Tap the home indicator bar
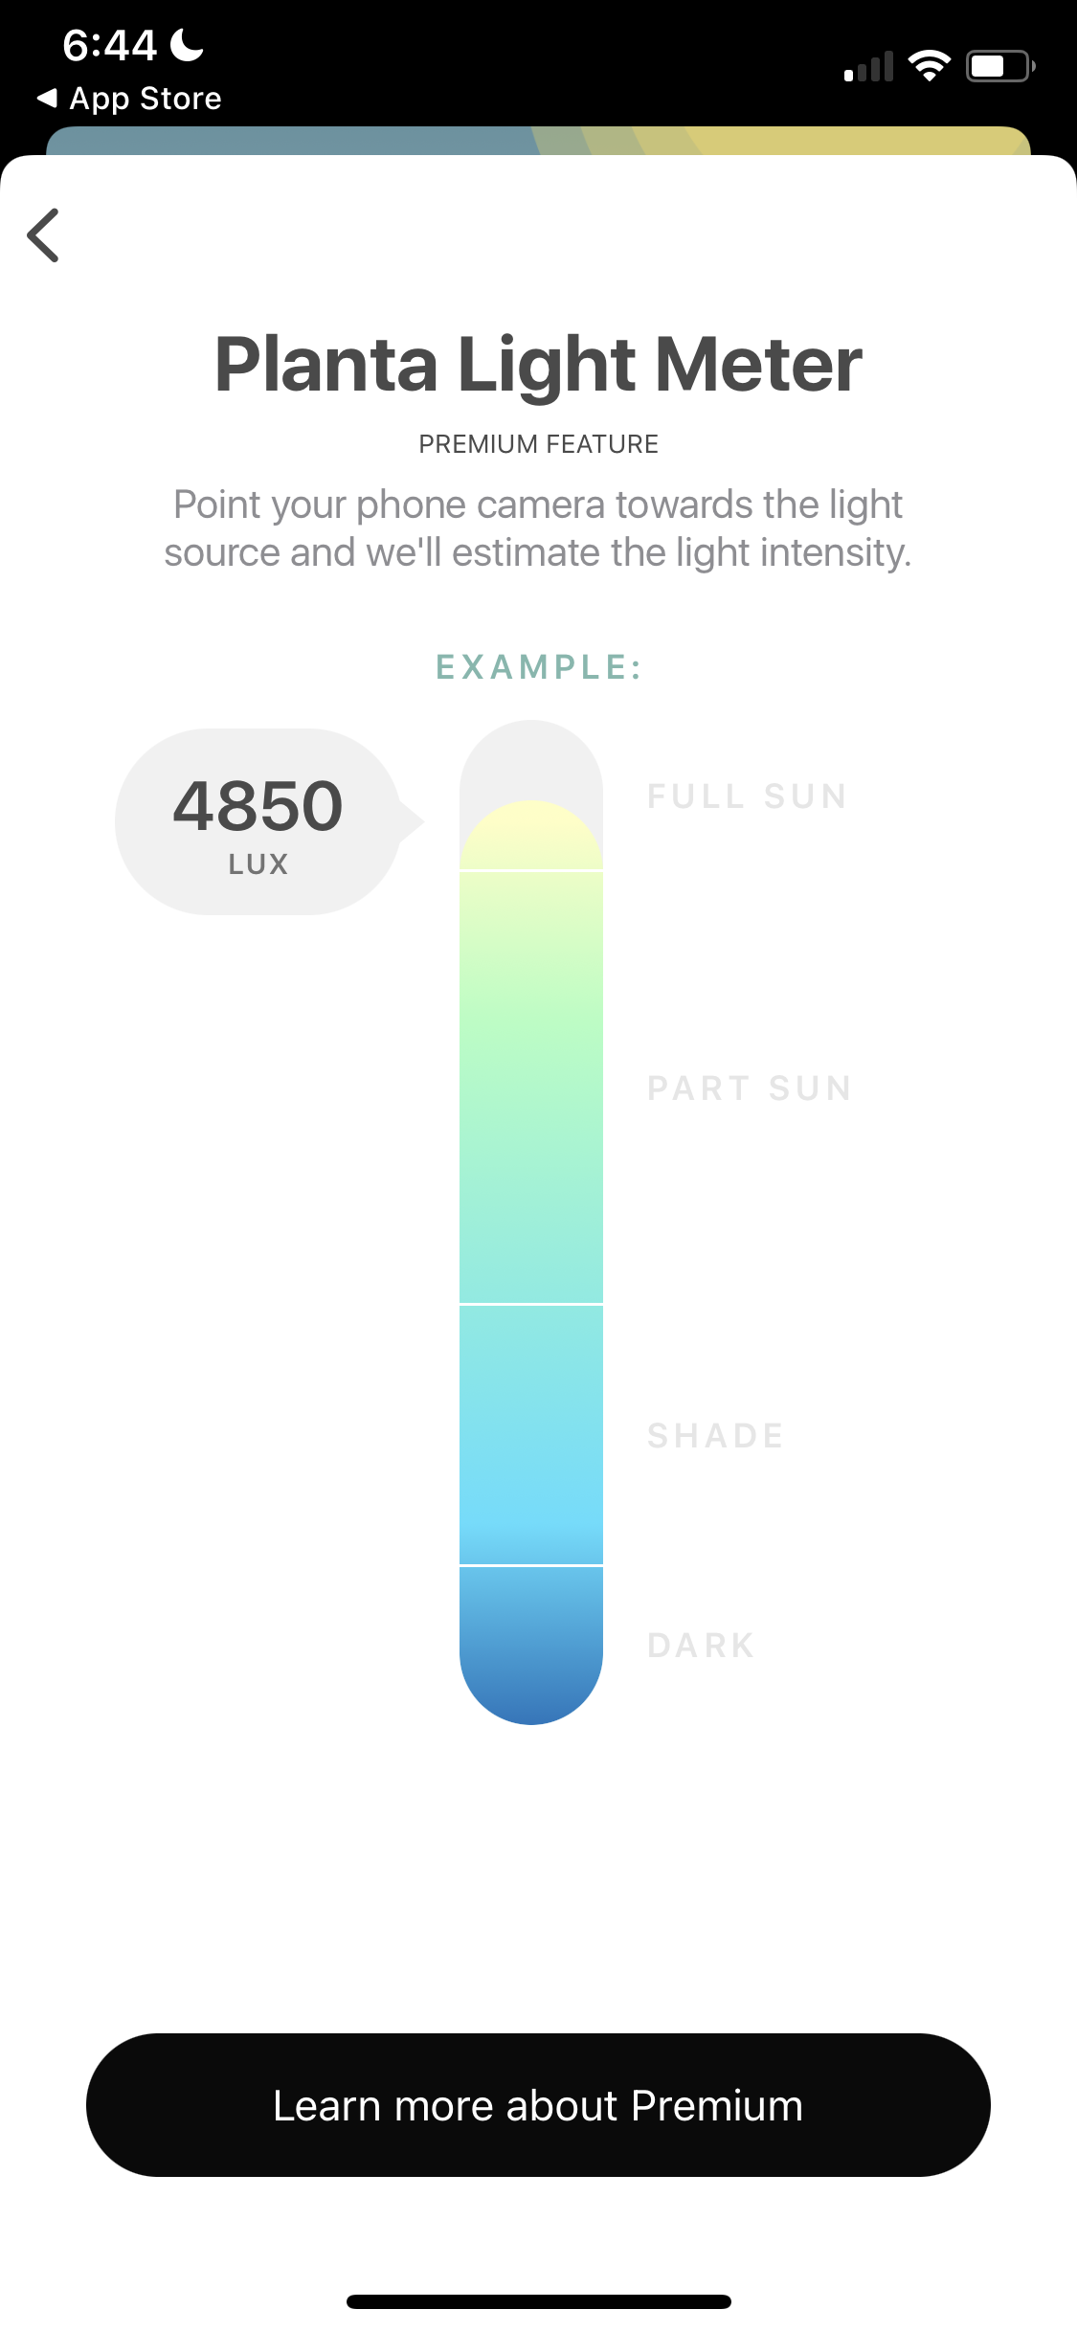This screenshot has width=1077, height=2332. pos(538,2301)
